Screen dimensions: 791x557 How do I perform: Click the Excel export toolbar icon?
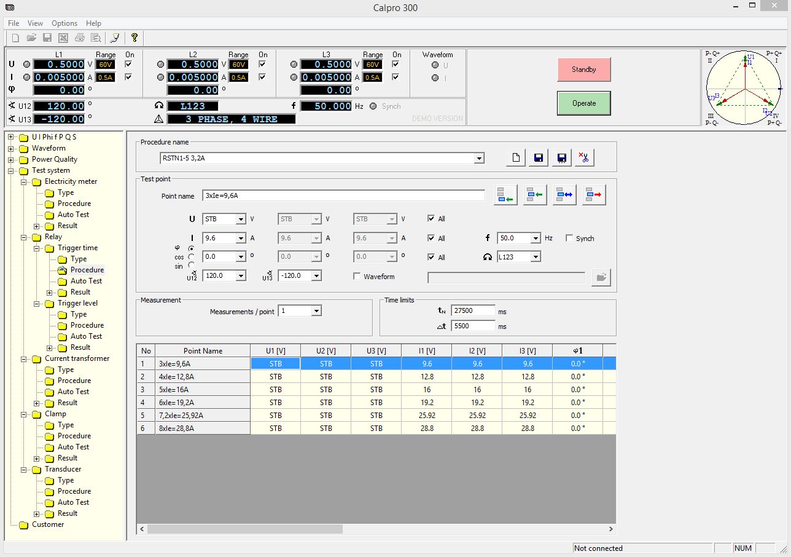63,38
